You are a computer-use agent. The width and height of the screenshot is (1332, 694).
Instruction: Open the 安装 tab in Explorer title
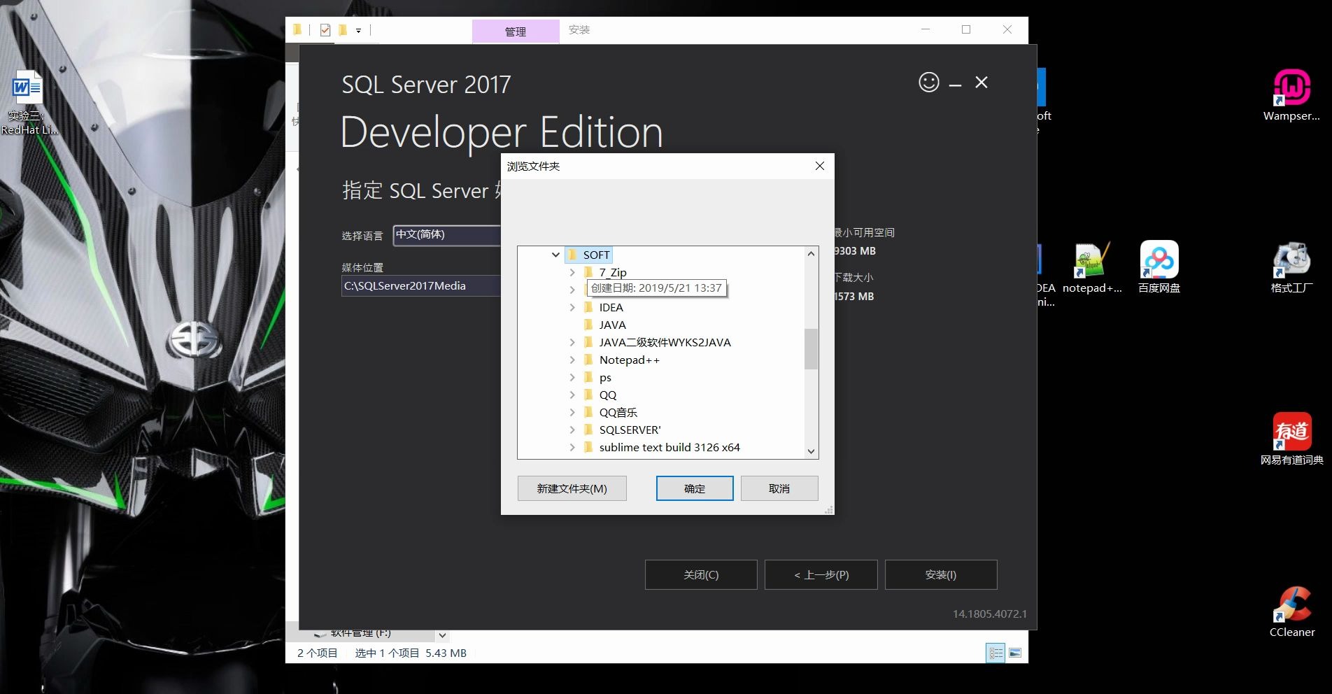[x=579, y=29]
